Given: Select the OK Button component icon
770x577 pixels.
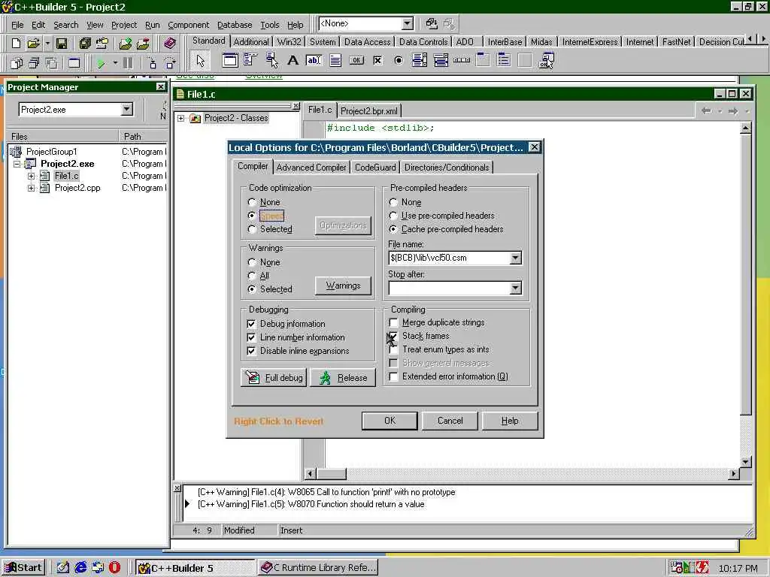Looking at the screenshot, I should (x=356, y=60).
